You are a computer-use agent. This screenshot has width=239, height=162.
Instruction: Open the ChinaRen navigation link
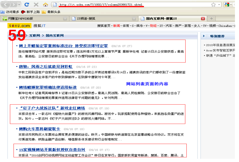click(x=225, y=26)
